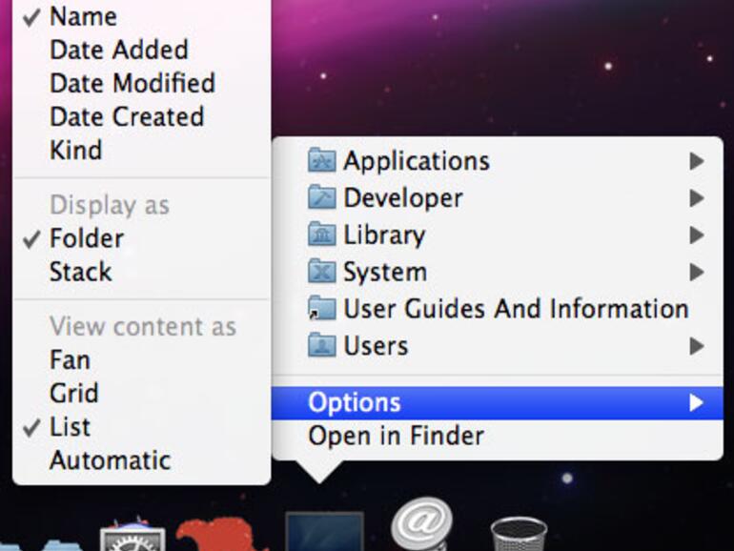
Task: Open the Developer folder entry
Action: pyautogui.click(x=498, y=198)
